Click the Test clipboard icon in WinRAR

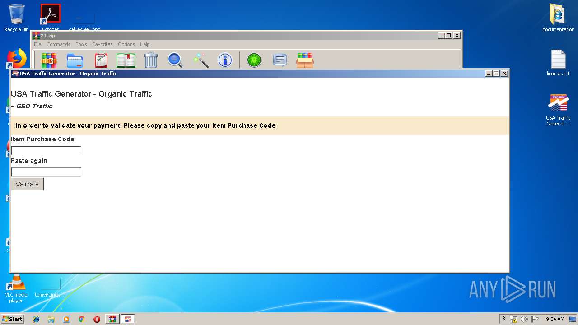click(x=101, y=60)
